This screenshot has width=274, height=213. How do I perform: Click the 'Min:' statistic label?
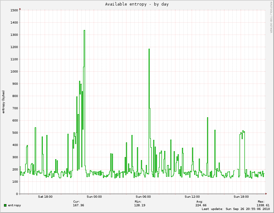click(x=138, y=202)
